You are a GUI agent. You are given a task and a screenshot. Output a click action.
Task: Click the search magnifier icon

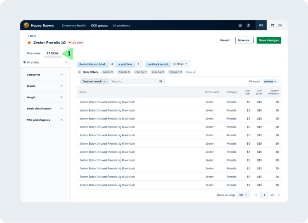[x=161, y=81]
